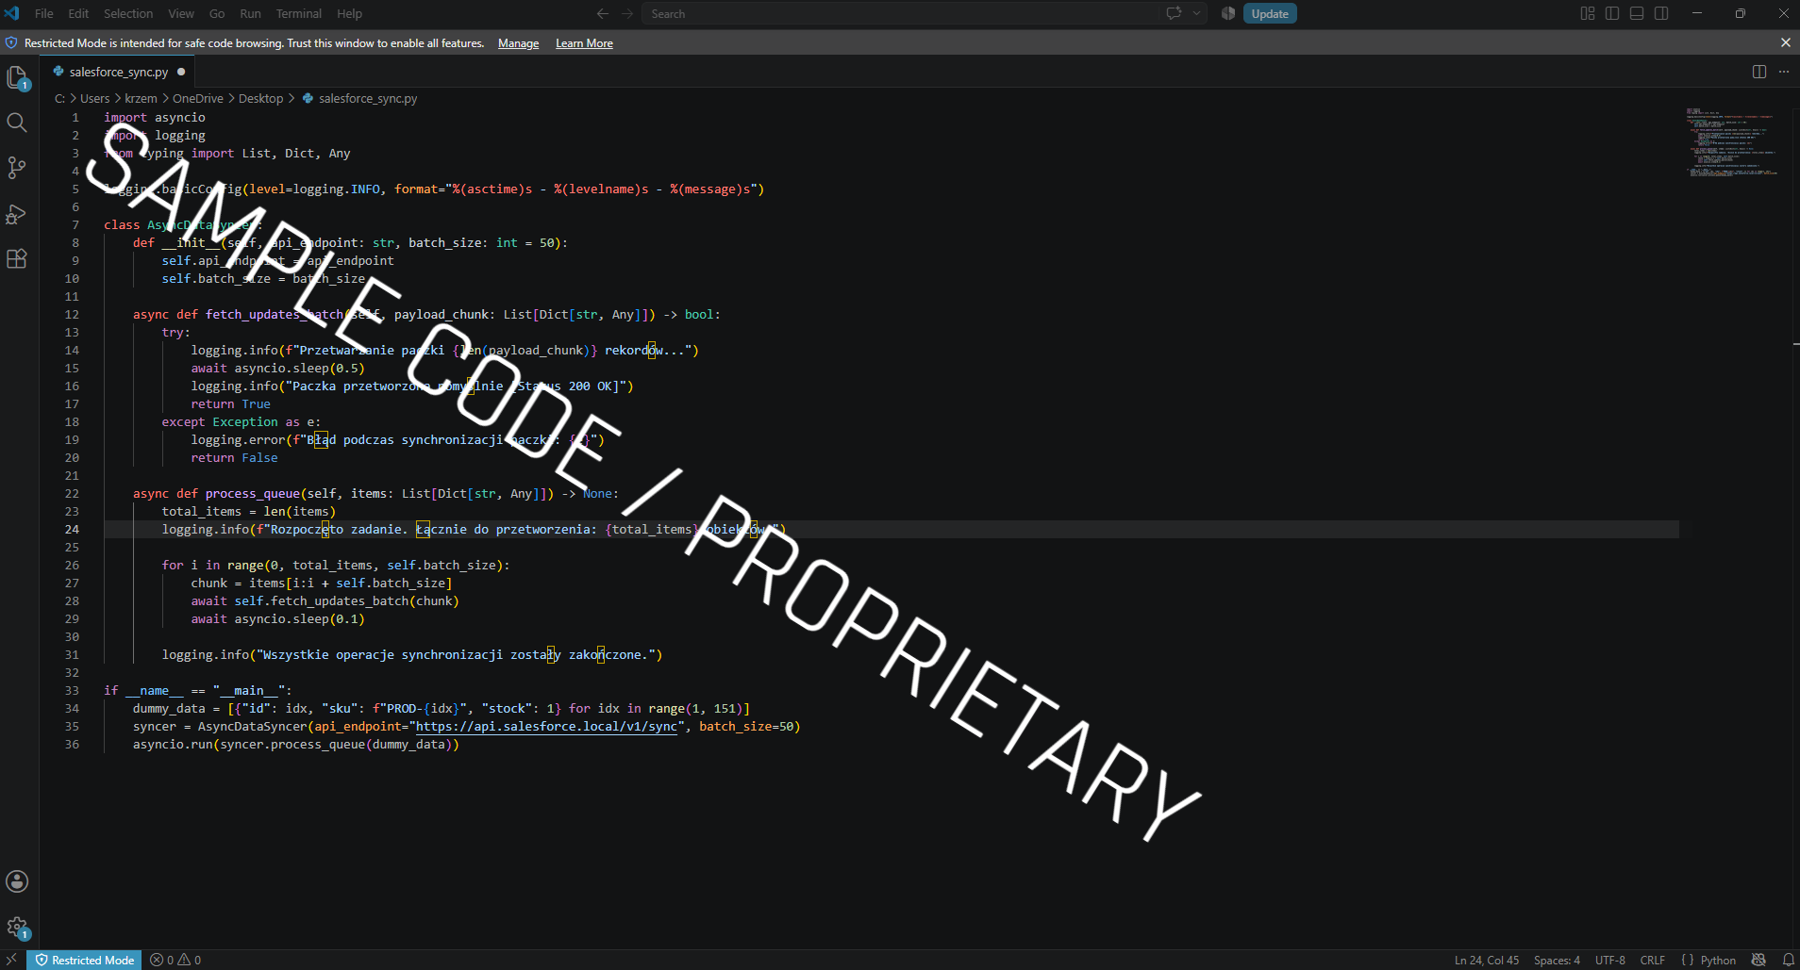Select the salesforce_sync.py editor tab
The width and height of the screenshot is (1800, 970).
click(117, 72)
